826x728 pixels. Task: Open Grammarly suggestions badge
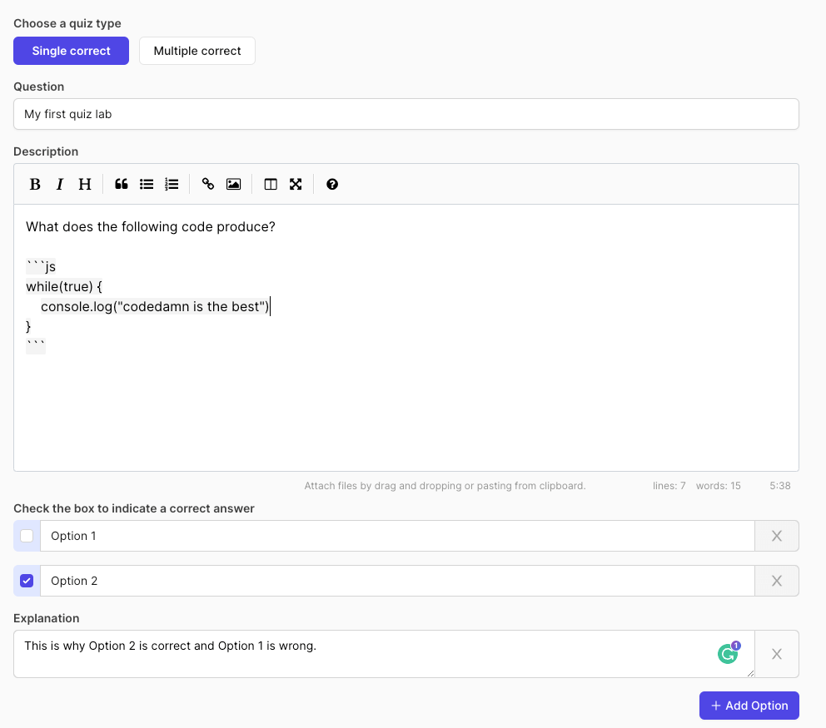(x=729, y=654)
